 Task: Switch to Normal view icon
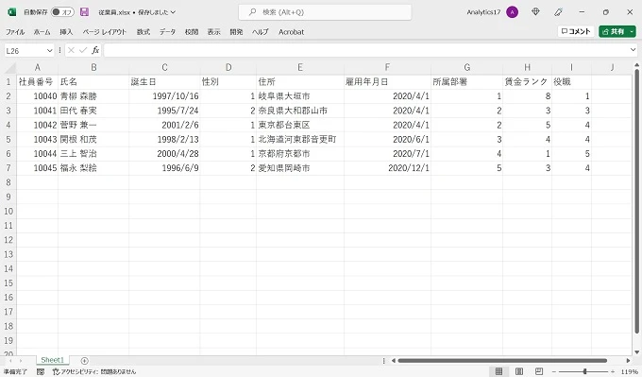click(x=498, y=371)
